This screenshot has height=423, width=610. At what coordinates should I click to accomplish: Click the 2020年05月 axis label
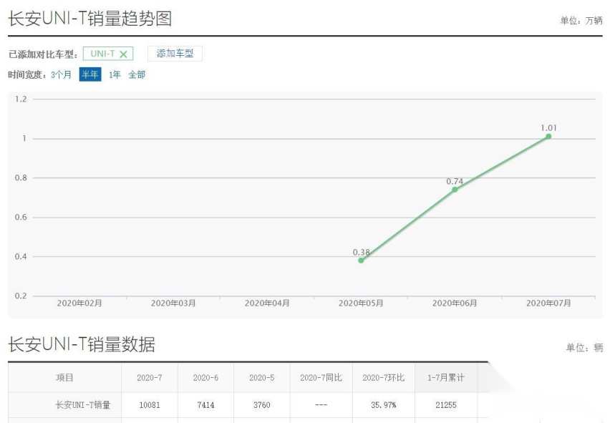pos(361,303)
